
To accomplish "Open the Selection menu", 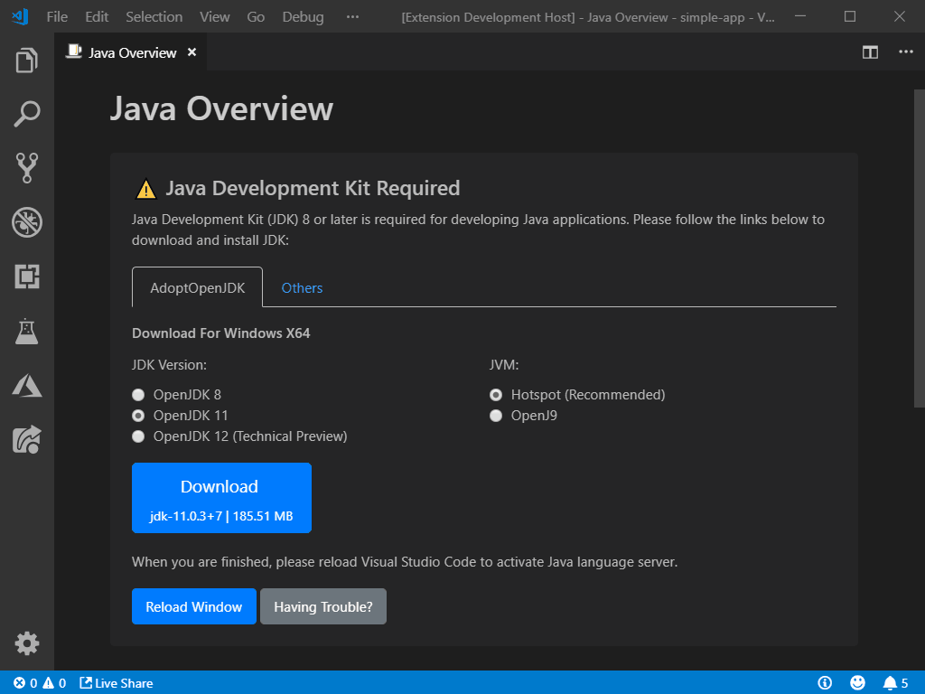I will click(154, 17).
